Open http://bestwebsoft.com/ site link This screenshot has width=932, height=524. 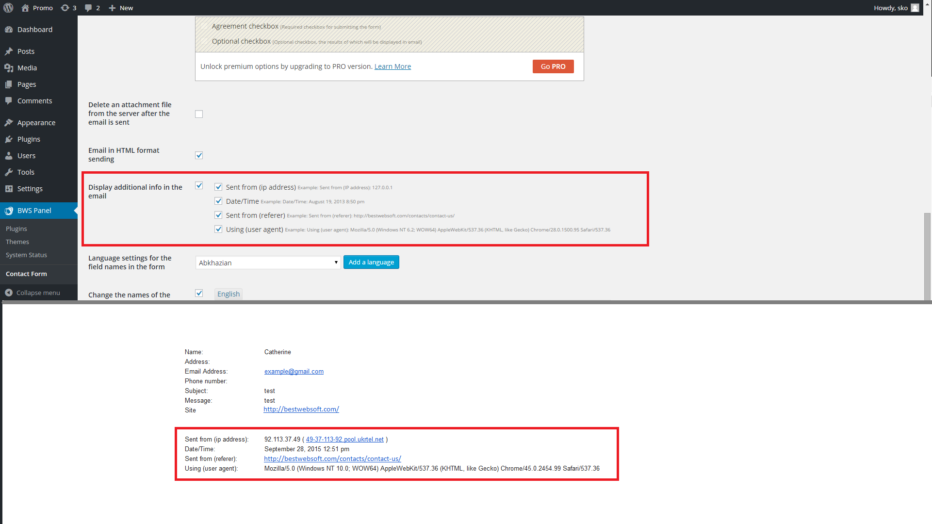[x=301, y=409]
